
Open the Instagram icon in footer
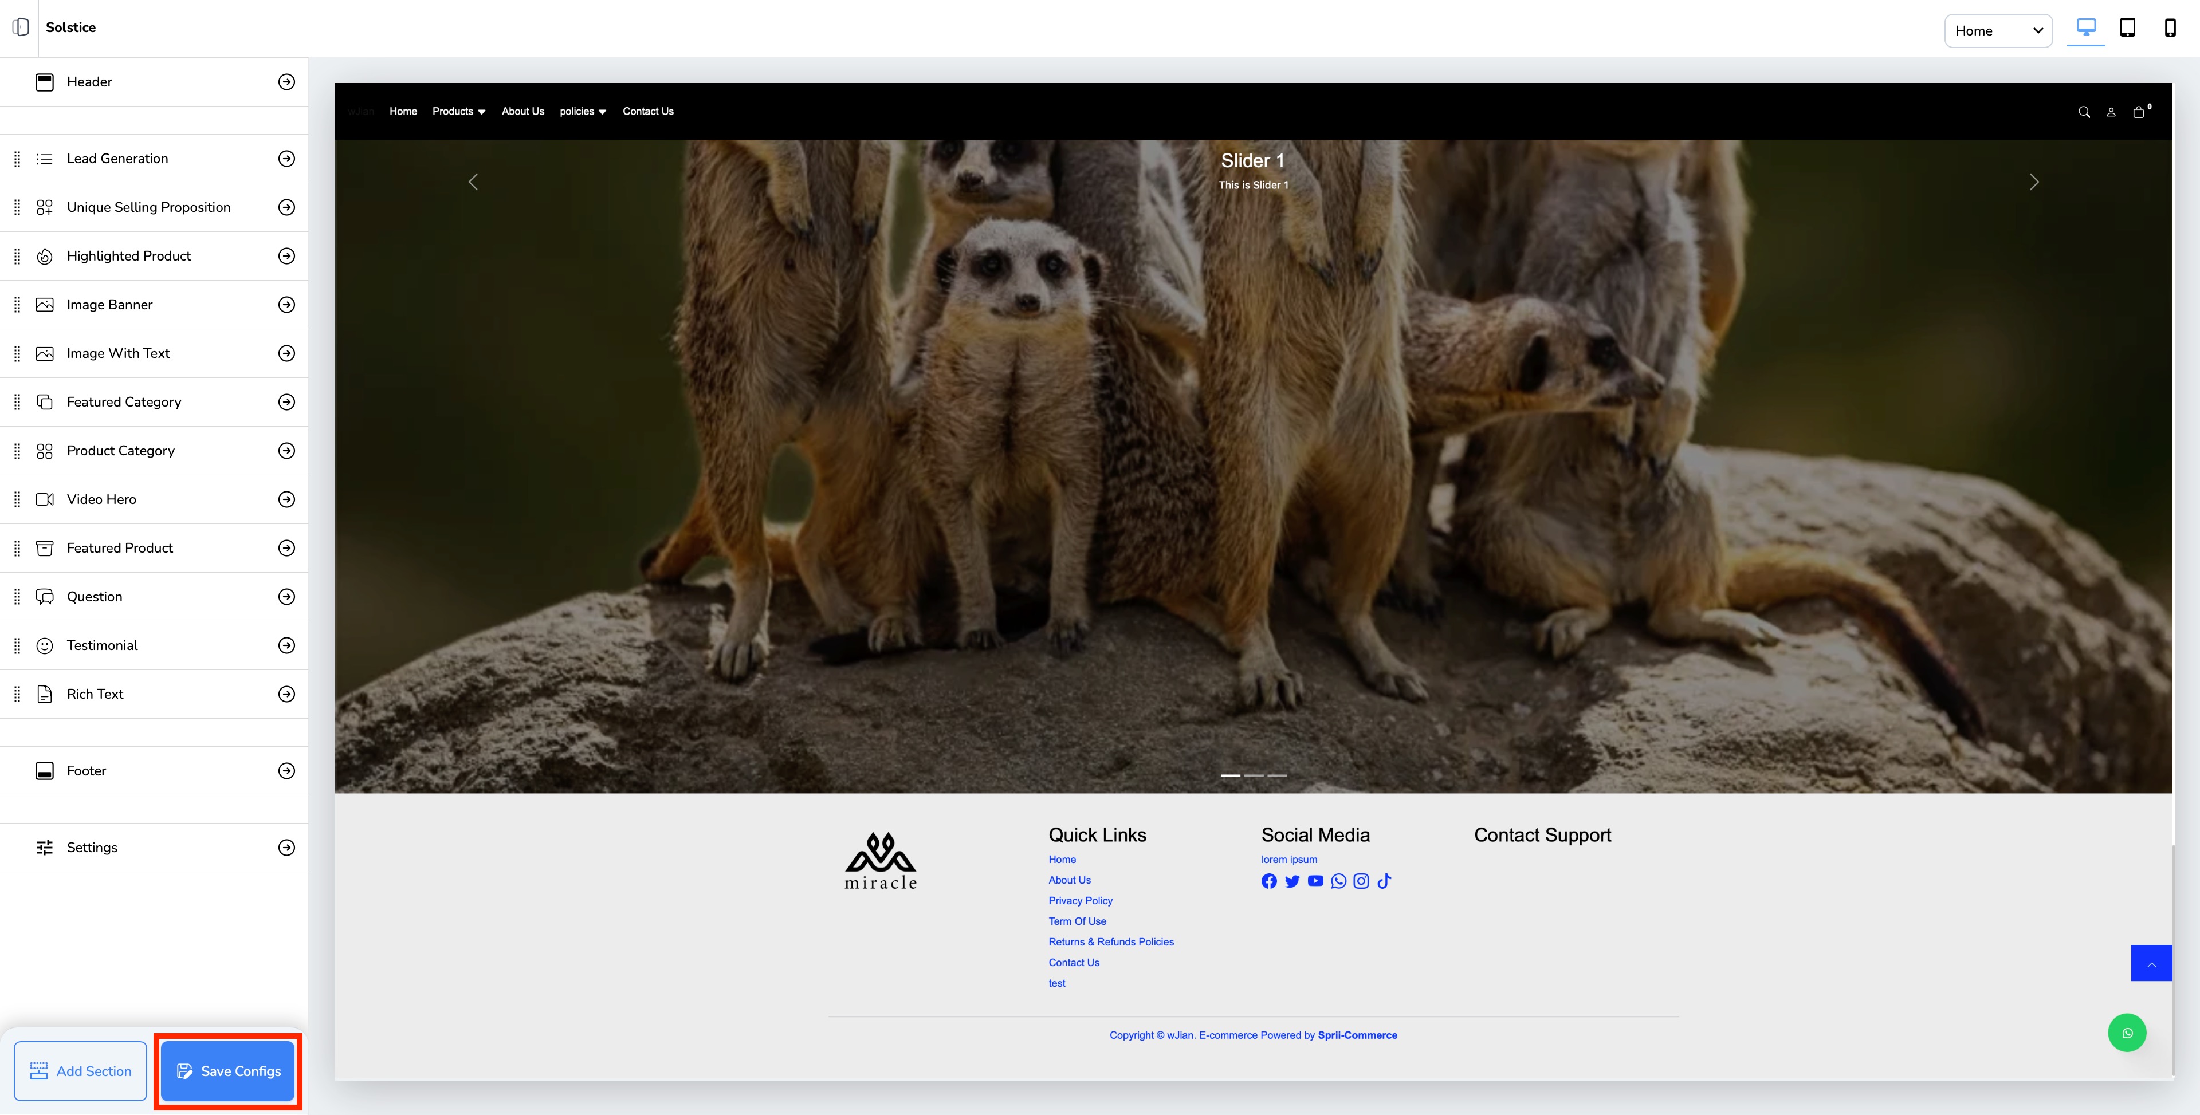[1361, 881]
